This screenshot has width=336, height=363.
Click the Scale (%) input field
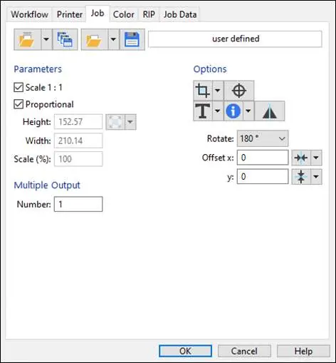tap(78, 159)
